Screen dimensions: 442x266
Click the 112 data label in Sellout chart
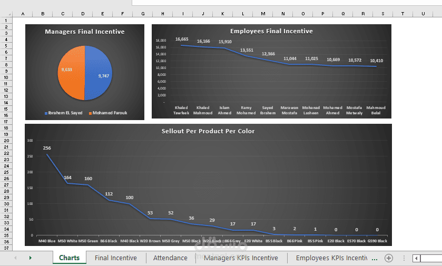coord(109,194)
